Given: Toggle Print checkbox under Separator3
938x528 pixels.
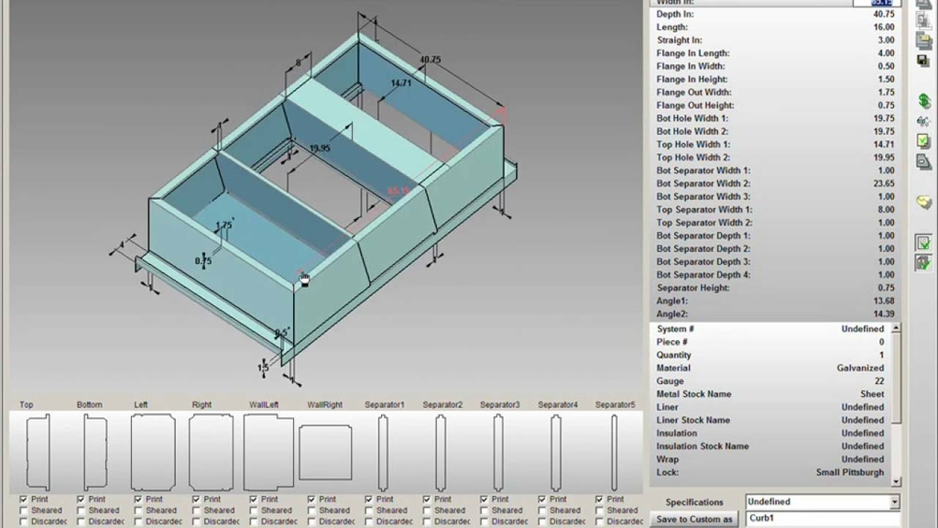Looking at the screenshot, I should pos(485,500).
